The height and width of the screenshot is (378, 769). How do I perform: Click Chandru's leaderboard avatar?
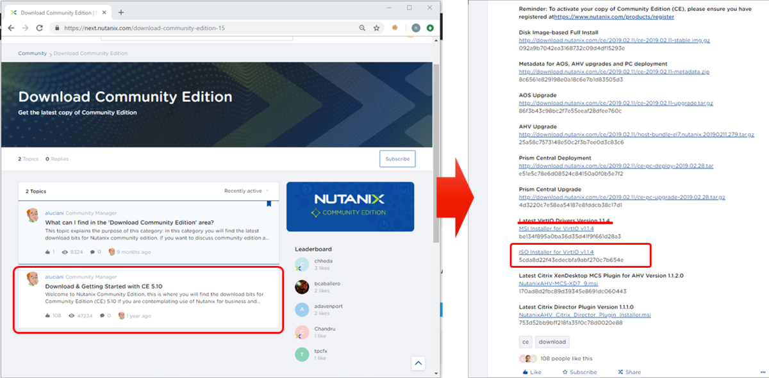coord(302,332)
